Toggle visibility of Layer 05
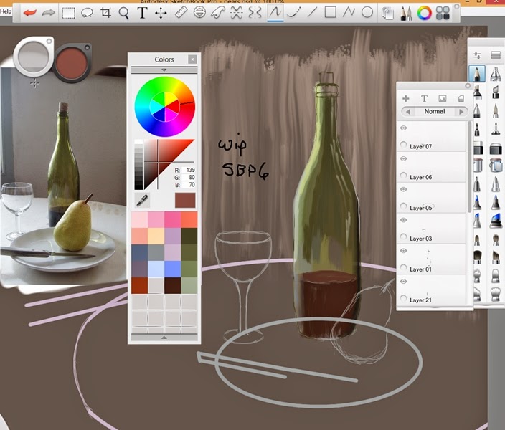 click(404, 189)
